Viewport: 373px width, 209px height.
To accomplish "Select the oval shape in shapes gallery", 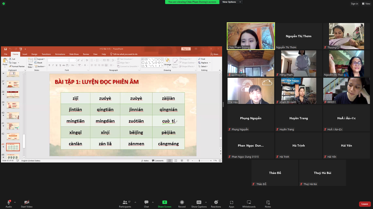I will click(159, 59).
